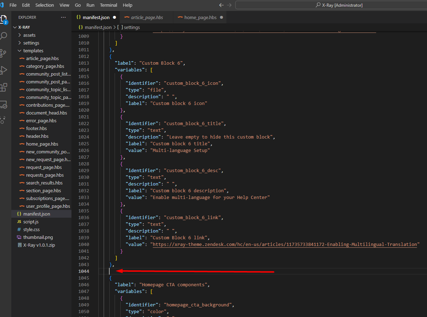
Task: Switch to the home_page.hbs tab
Action: click(200, 17)
